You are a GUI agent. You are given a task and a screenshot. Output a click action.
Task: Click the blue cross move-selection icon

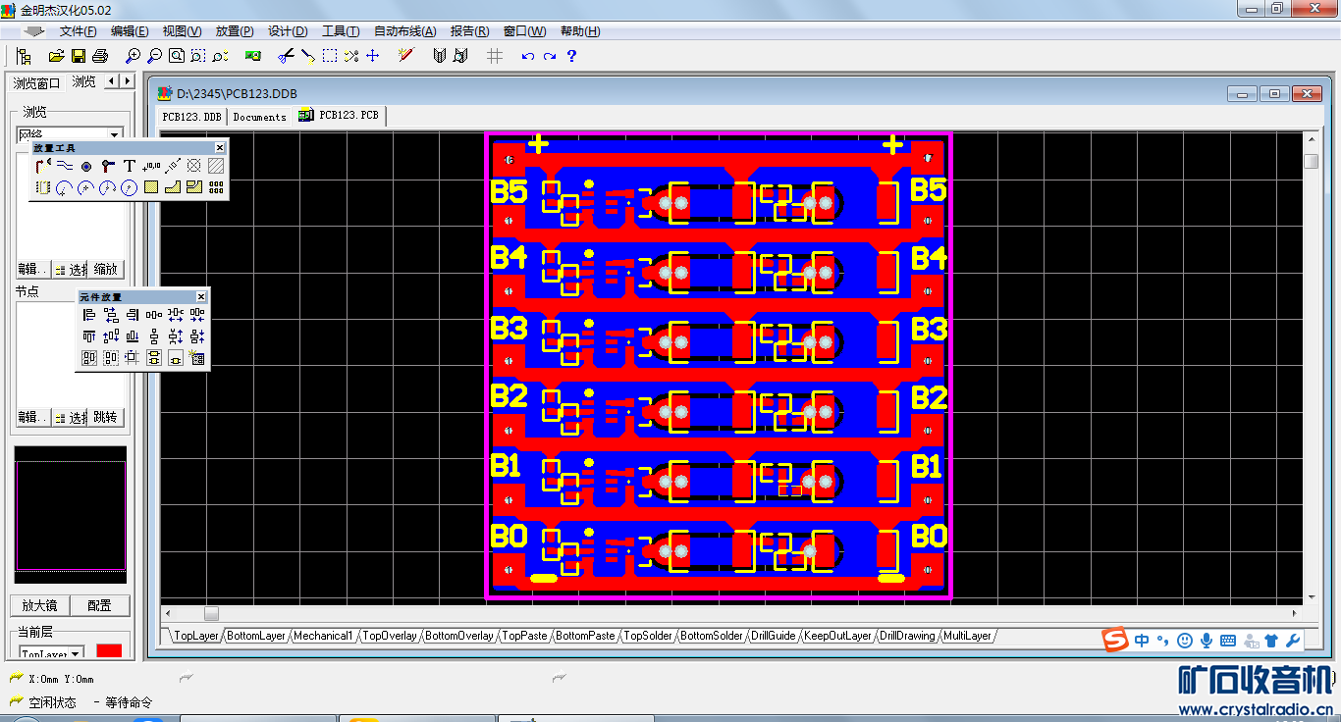tap(373, 56)
